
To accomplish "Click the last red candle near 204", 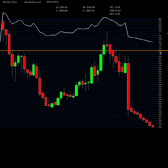I will tap(153, 126).
